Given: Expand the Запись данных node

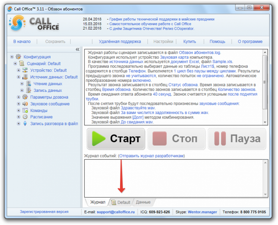Looking at the screenshot, I should click(22, 90).
